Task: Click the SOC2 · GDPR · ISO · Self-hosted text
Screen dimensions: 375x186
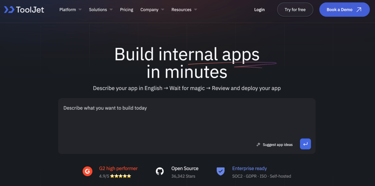Action: [x=261, y=176]
